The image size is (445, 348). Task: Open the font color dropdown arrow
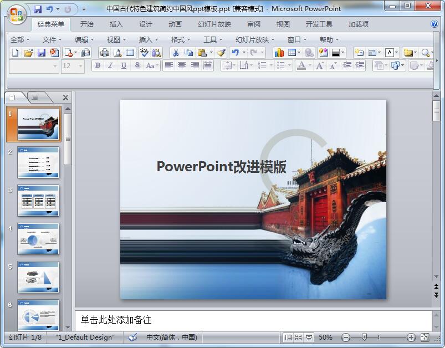click(310, 66)
